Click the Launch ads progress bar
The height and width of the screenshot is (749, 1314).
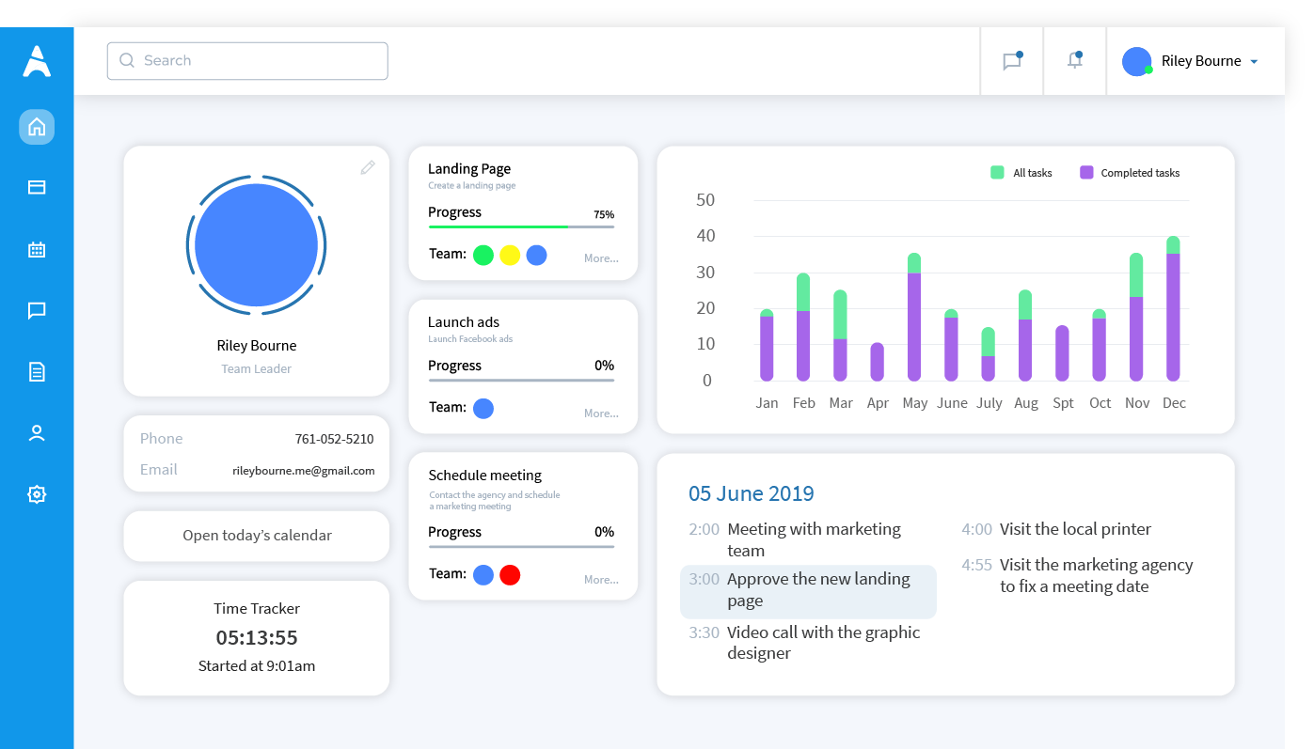(x=521, y=380)
